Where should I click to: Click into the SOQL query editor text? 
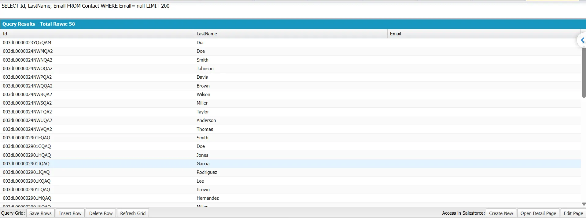(x=86, y=6)
